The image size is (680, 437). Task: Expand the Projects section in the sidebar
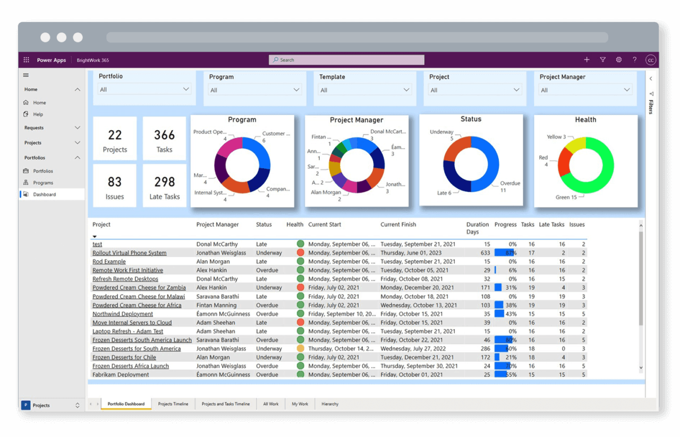[x=77, y=142]
